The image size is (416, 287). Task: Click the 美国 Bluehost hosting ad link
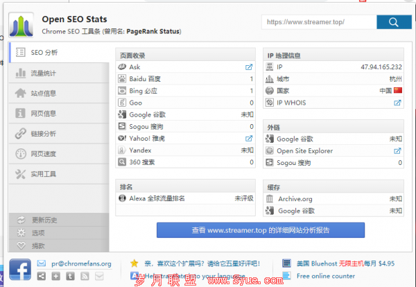(x=345, y=263)
